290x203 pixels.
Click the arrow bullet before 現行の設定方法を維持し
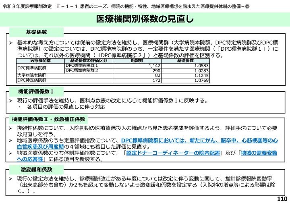pos(12,178)
